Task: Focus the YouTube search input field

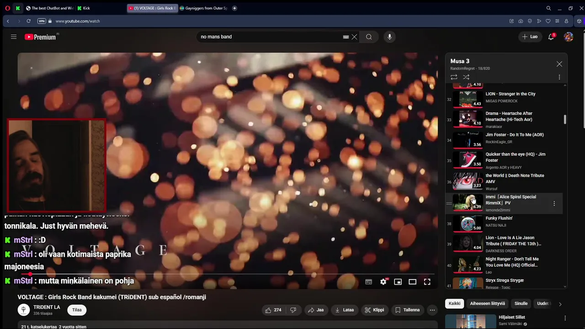Action: pos(270,37)
